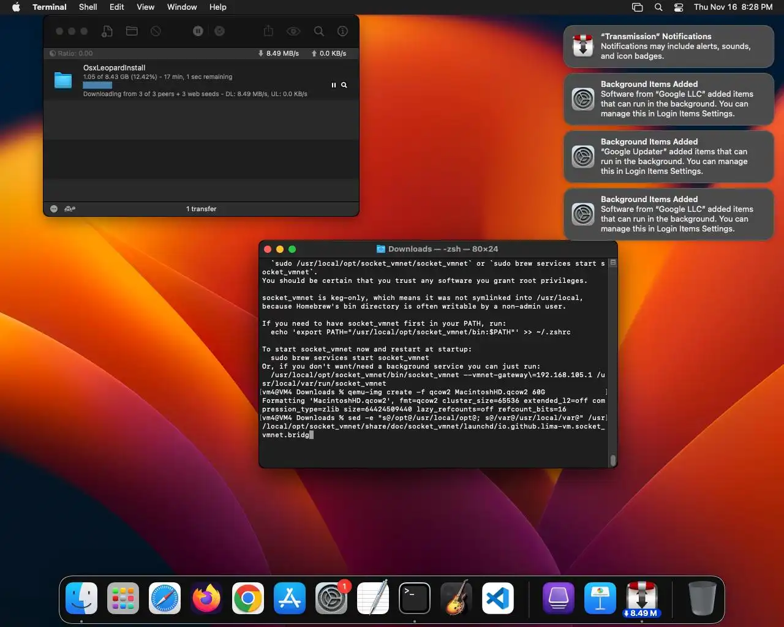The height and width of the screenshot is (627, 784).
Task: Reveal OsxLeopardInstall in Finder via magnifier
Action: pos(344,85)
